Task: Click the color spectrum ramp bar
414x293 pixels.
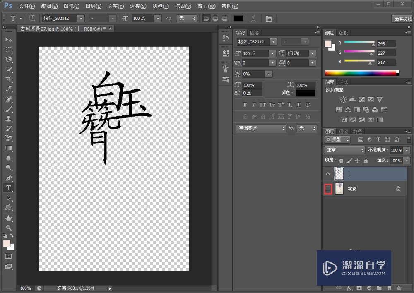Action: (361, 73)
